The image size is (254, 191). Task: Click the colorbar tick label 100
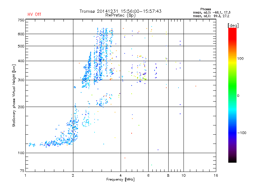240,59
